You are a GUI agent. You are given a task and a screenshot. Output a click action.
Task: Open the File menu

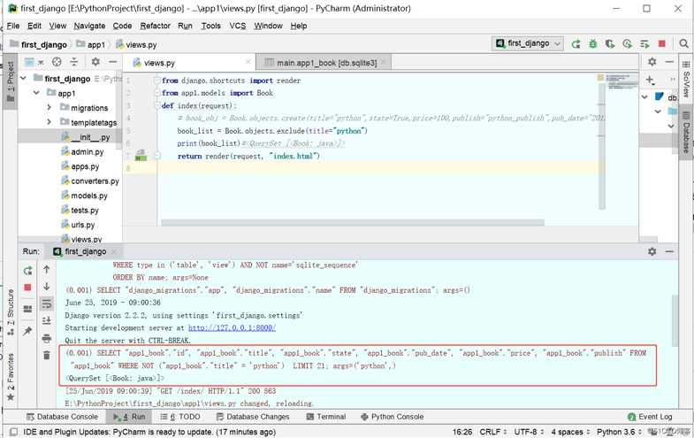(13, 26)
